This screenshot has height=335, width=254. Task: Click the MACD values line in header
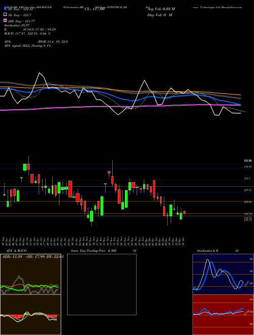(x=27, y=33)
